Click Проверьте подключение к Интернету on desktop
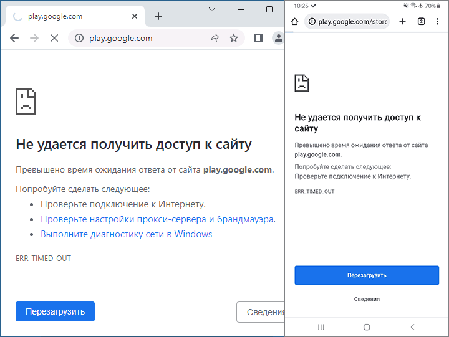 pyautogui.click(x=123, y=204)
